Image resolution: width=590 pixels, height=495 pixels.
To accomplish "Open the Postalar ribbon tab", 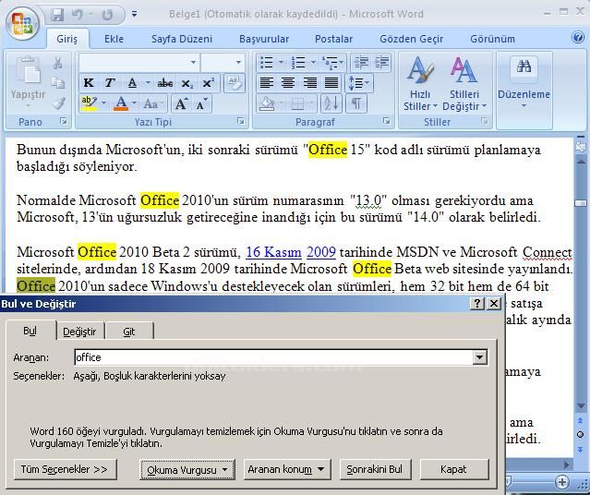I will (333, 39).
